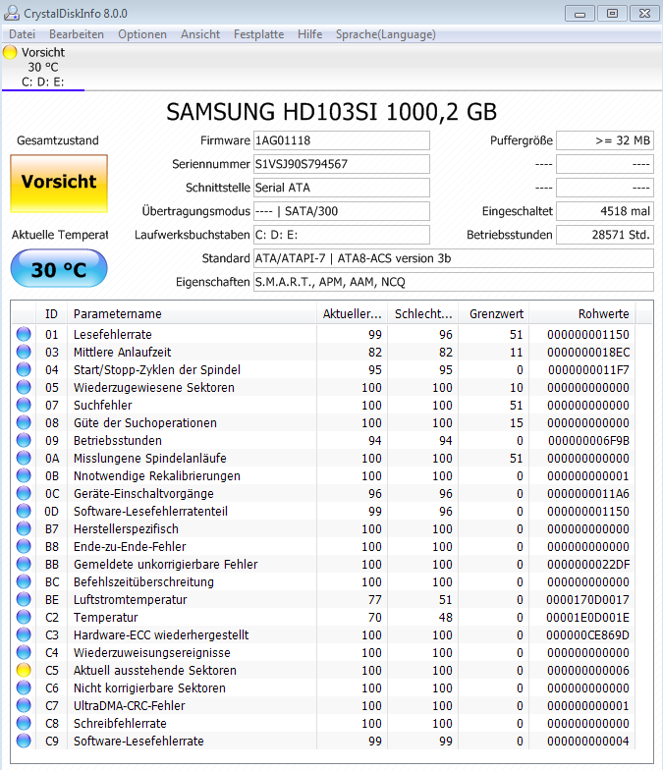The width and height of the screenshot is (663, 770).
Task: Click the status icon for Ende-zu-Ende-Fehler
Action: [x=24, y=546]
